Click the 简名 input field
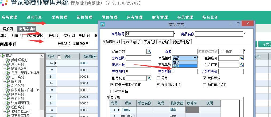Viewport: 271px width, 117px height. coord(185,51)
